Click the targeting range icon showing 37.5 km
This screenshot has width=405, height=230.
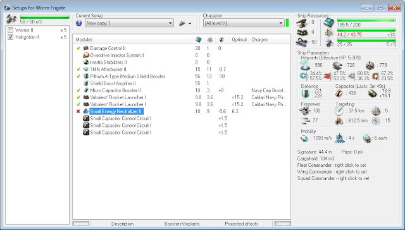click(x=339, y=111)
